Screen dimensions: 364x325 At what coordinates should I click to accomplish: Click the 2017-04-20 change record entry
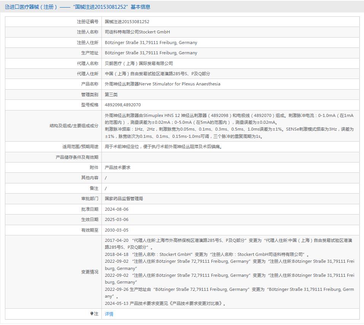228,244
